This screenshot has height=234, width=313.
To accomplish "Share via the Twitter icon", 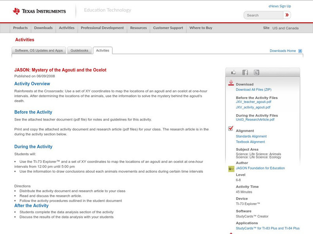I will coord(257,72).
